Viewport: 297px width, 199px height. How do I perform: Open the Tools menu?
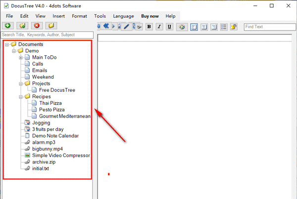[100, 16]
